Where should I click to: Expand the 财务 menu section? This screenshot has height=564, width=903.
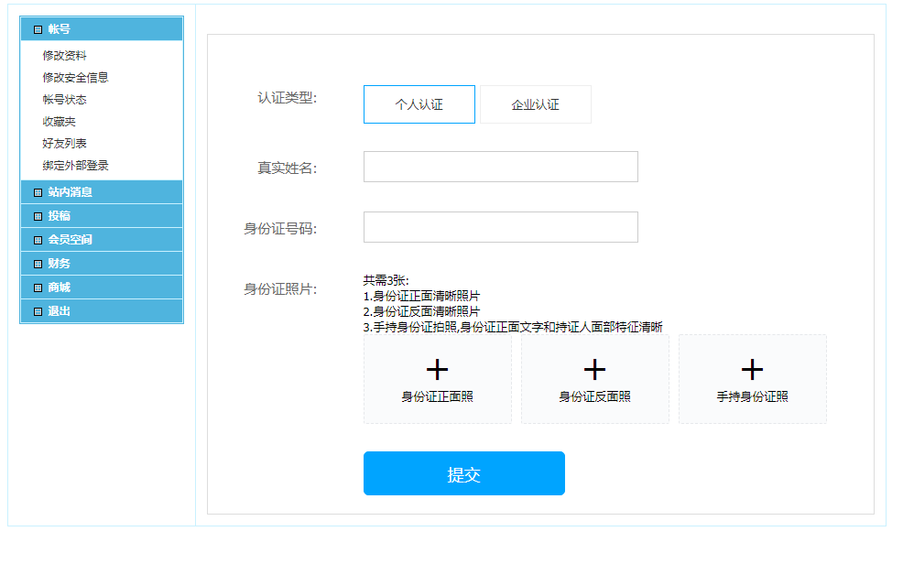coord(60,264)
